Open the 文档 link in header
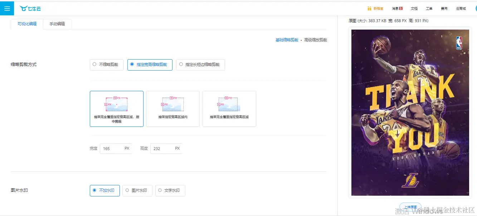This screenshot has width=477, height=216. coord(414,9)
